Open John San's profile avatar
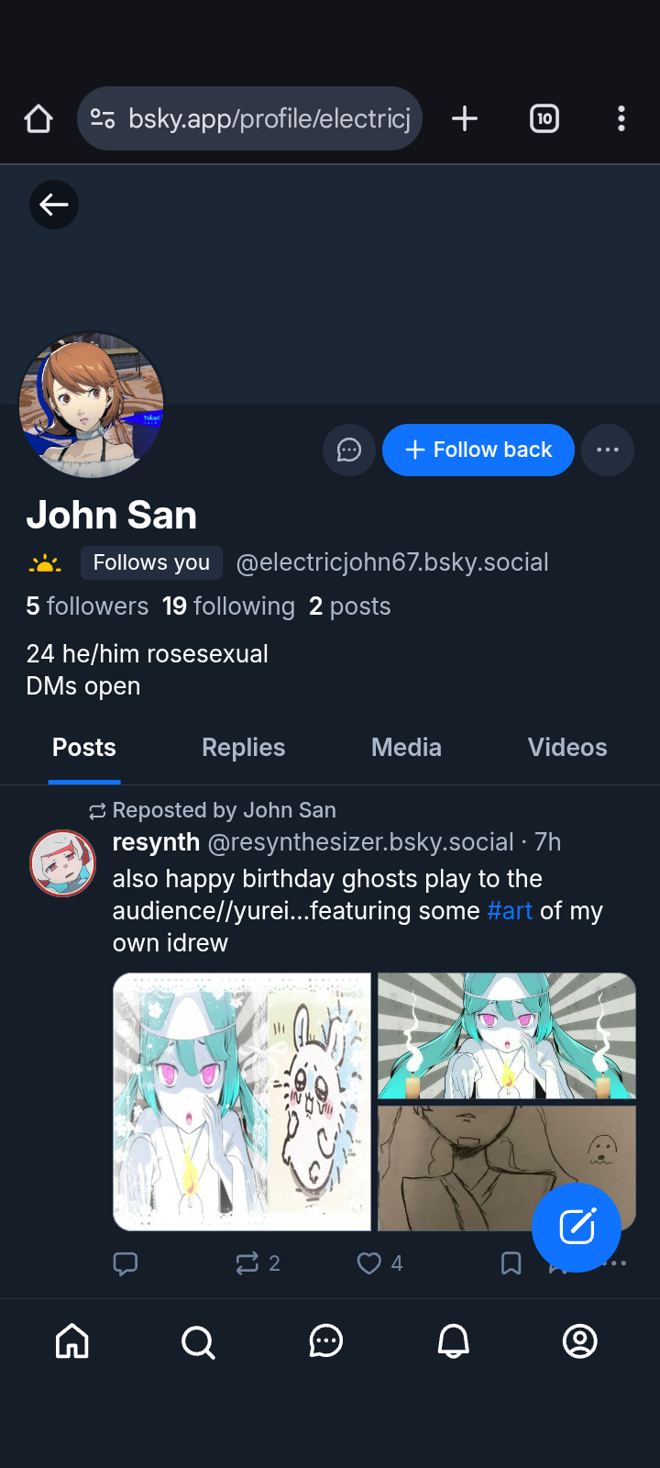The image size is (660, 1468). (x=92, y=405)
